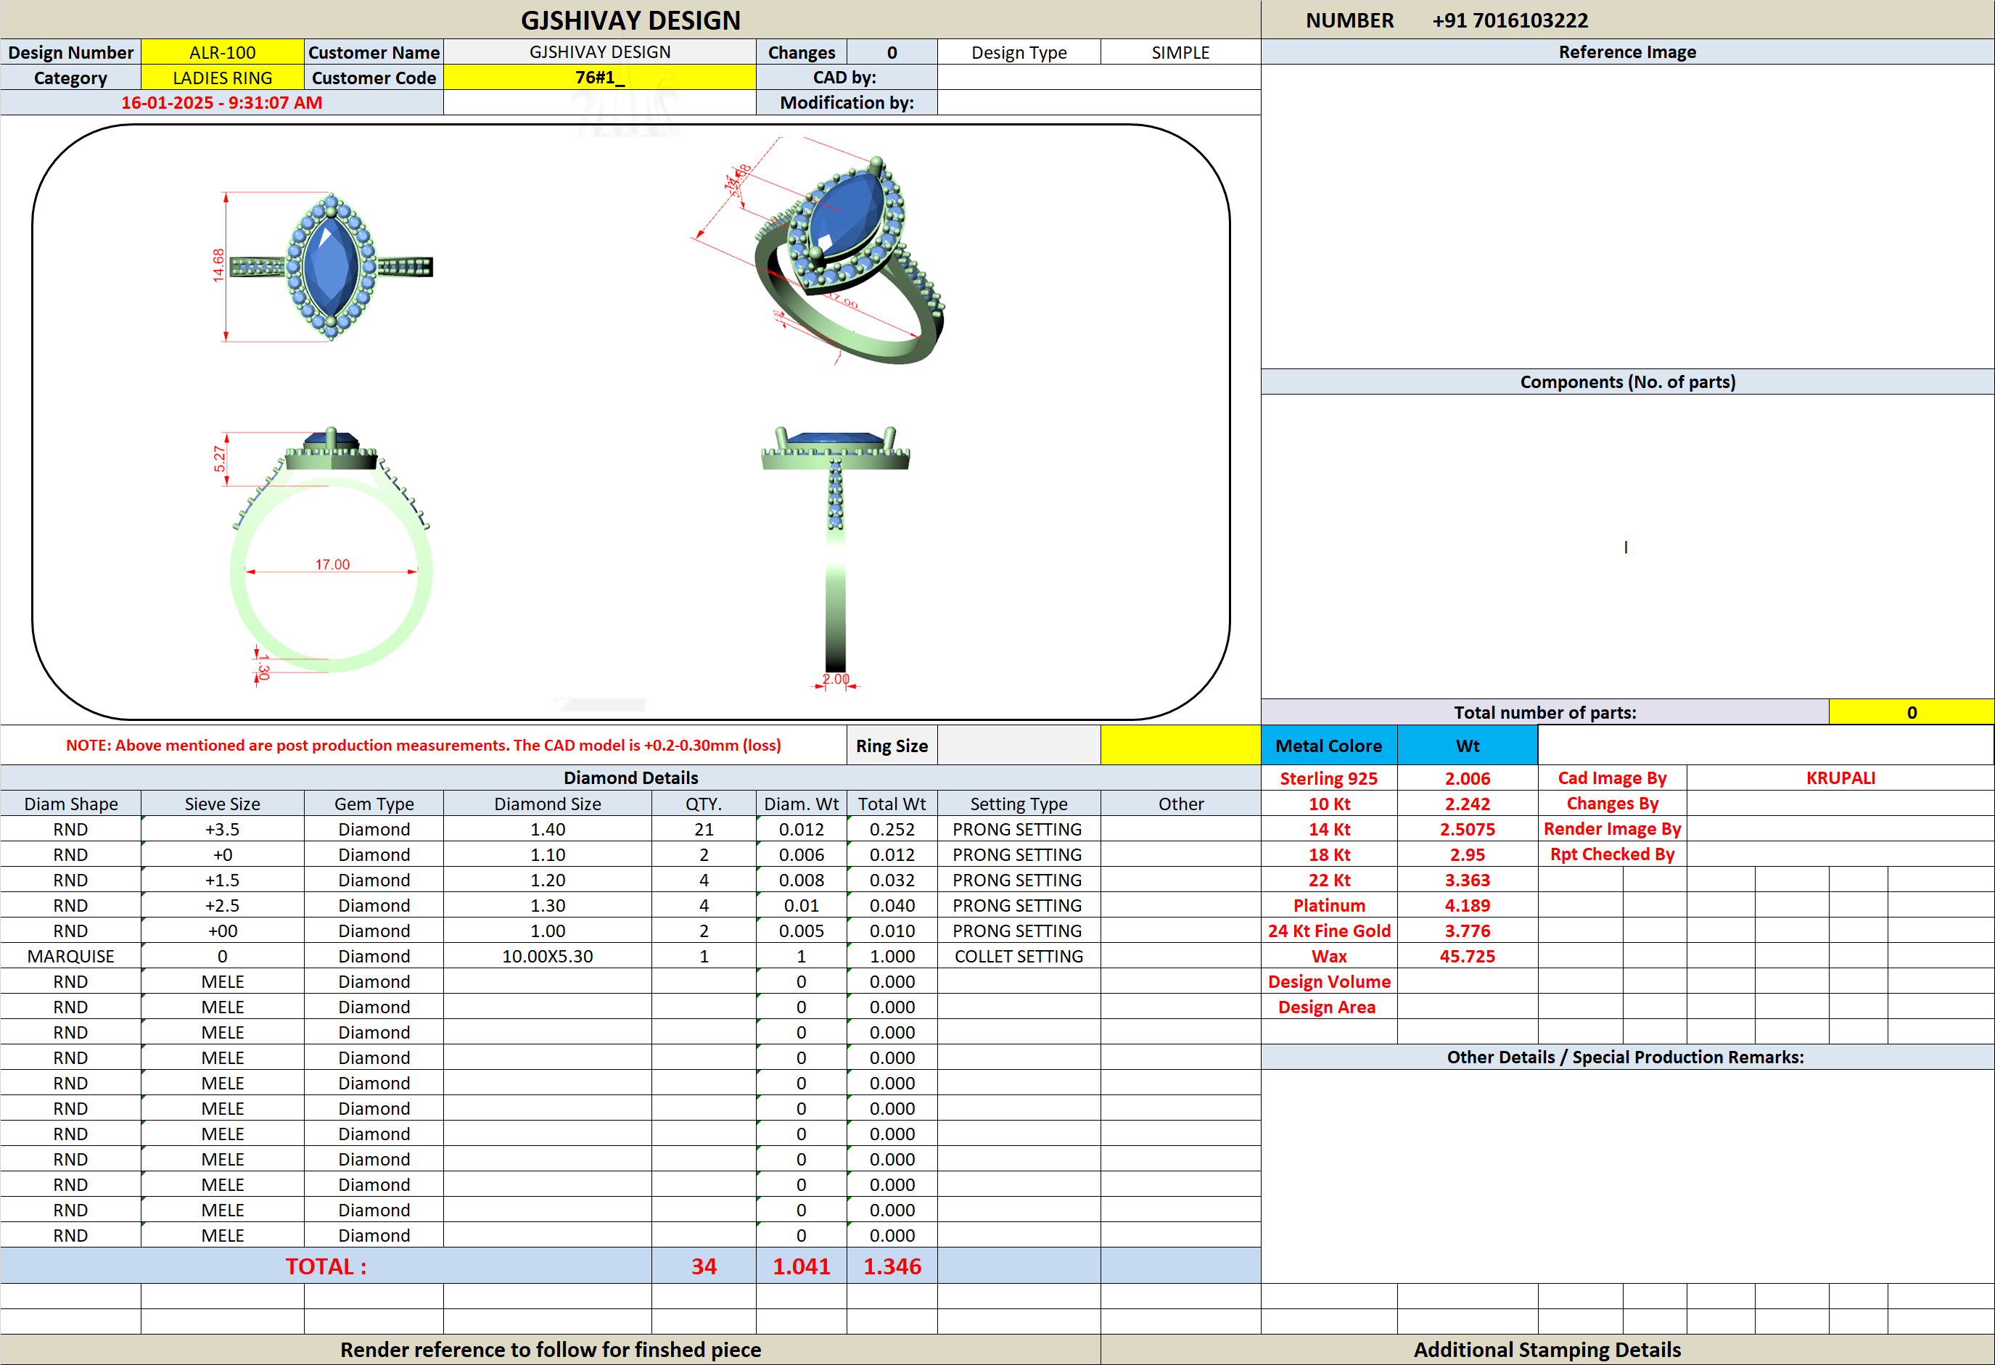Click the Sterling 925 metal label
1995x1365 pixels.
(x=1329, y=779)
